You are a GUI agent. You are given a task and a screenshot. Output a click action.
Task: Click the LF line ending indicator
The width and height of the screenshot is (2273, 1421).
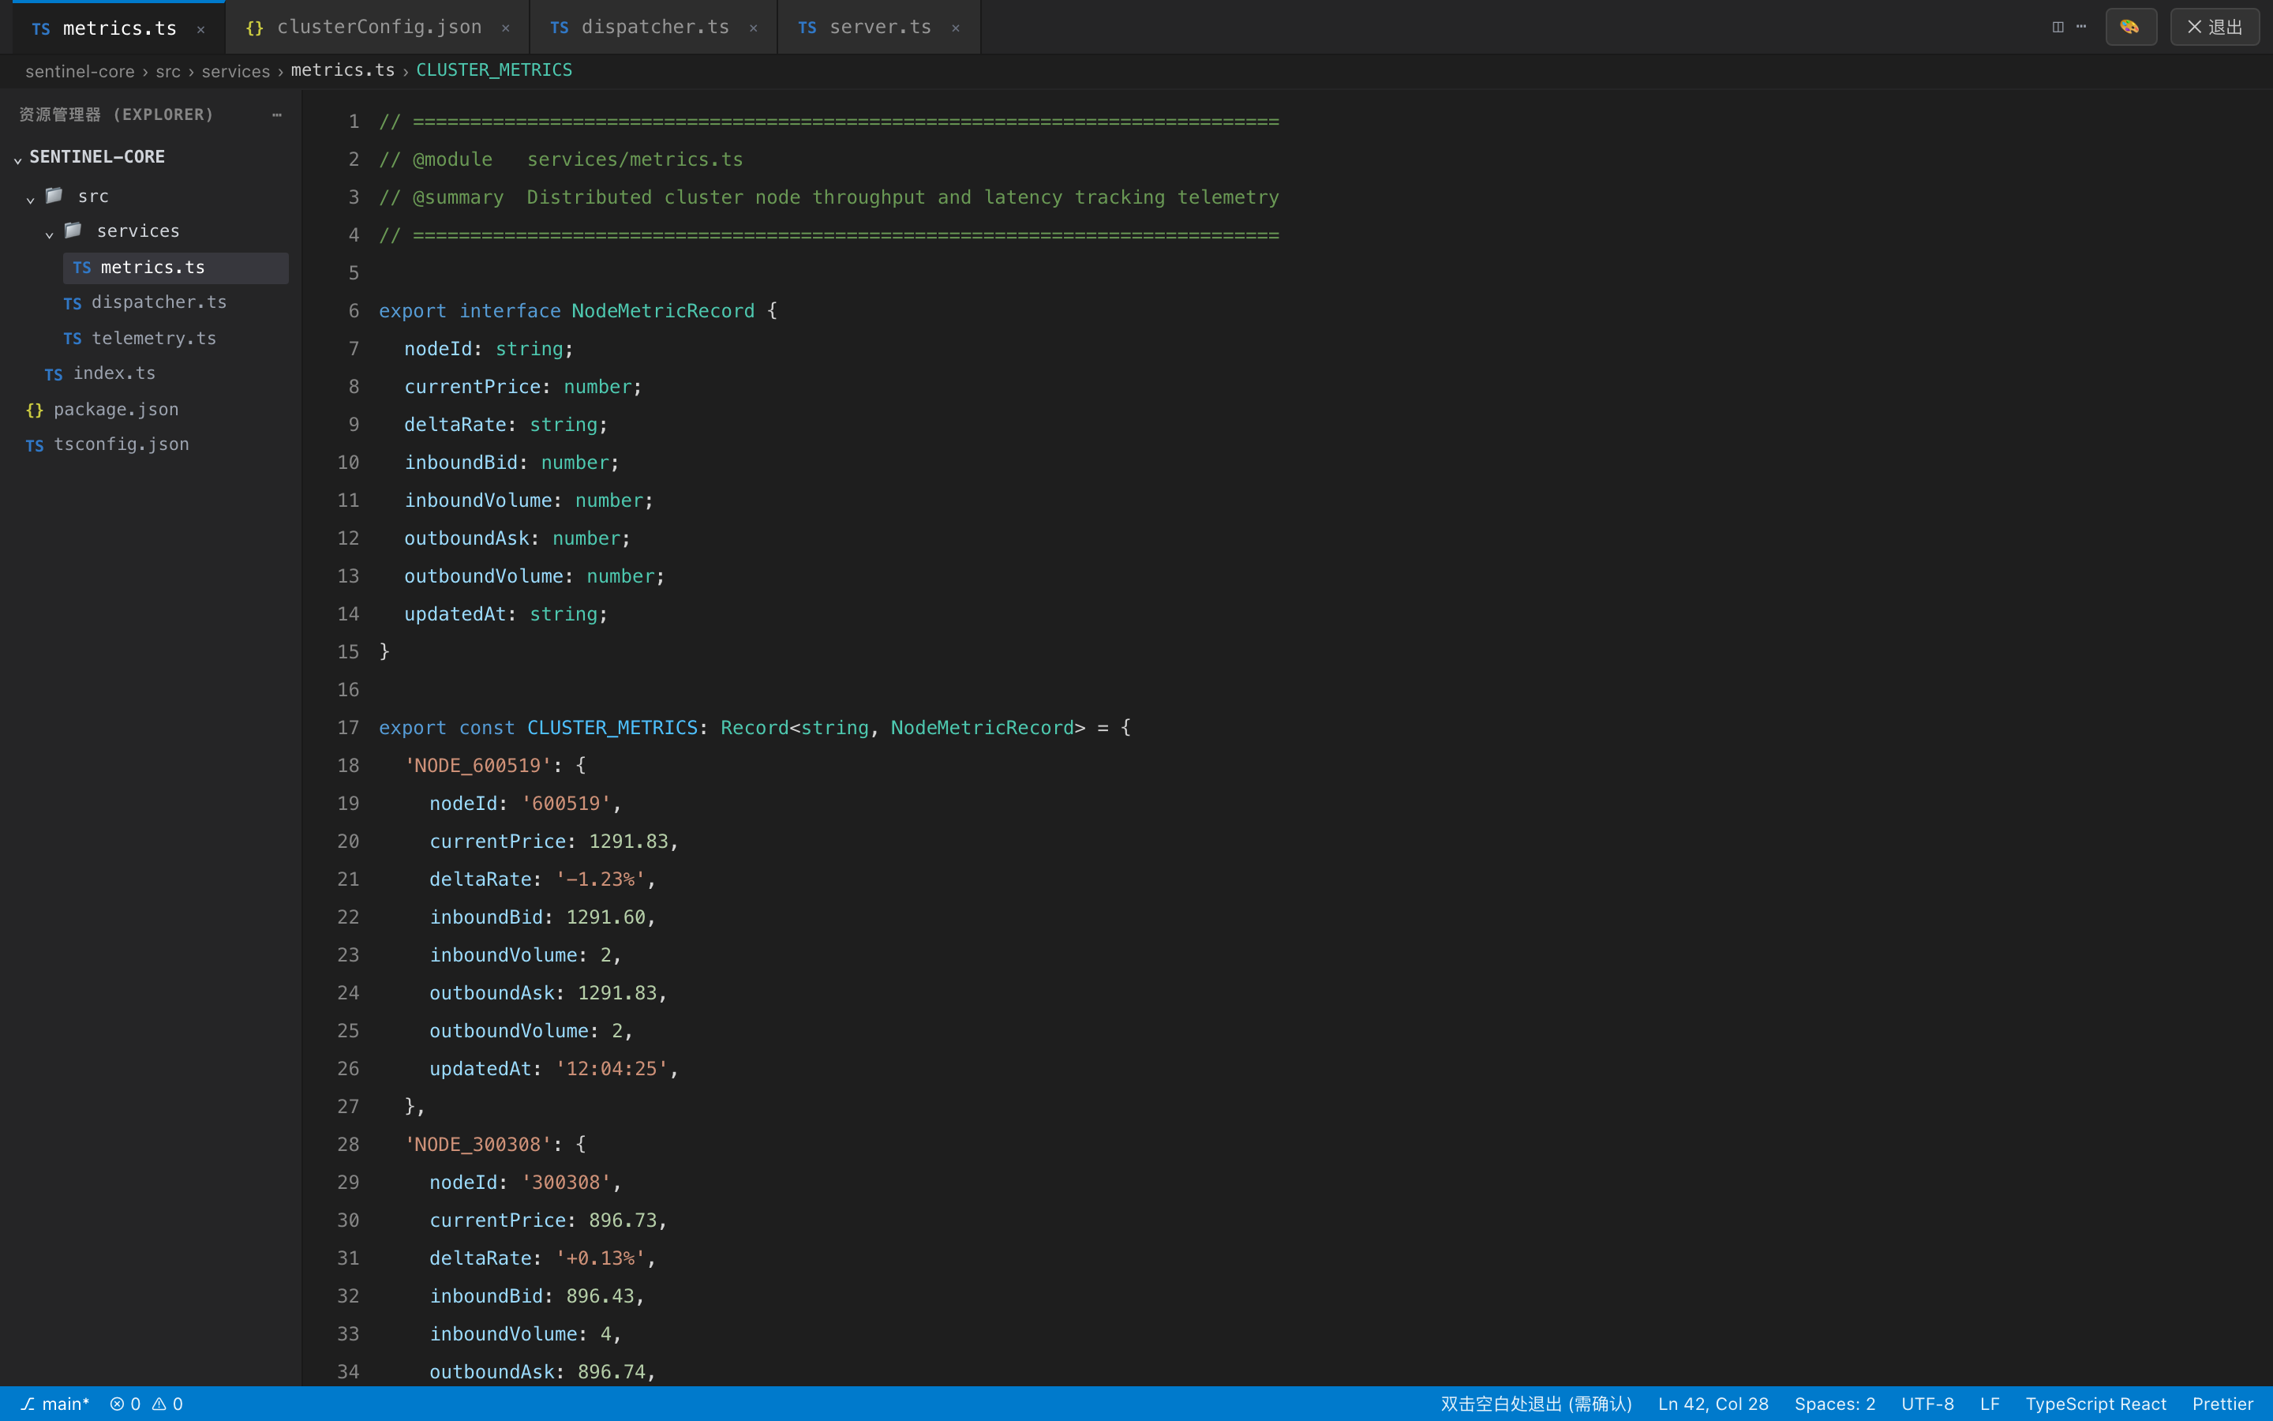1990,1404
